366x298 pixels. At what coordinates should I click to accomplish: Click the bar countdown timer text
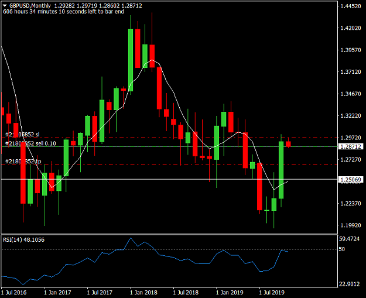tap(63, 12)
